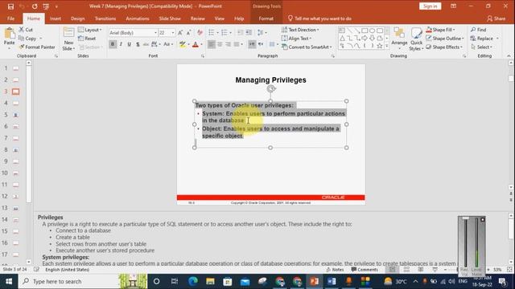The width and height of the screenshot is (515, 289).
Task: Switch to Slide Sorter view
Action: (406, 270)
